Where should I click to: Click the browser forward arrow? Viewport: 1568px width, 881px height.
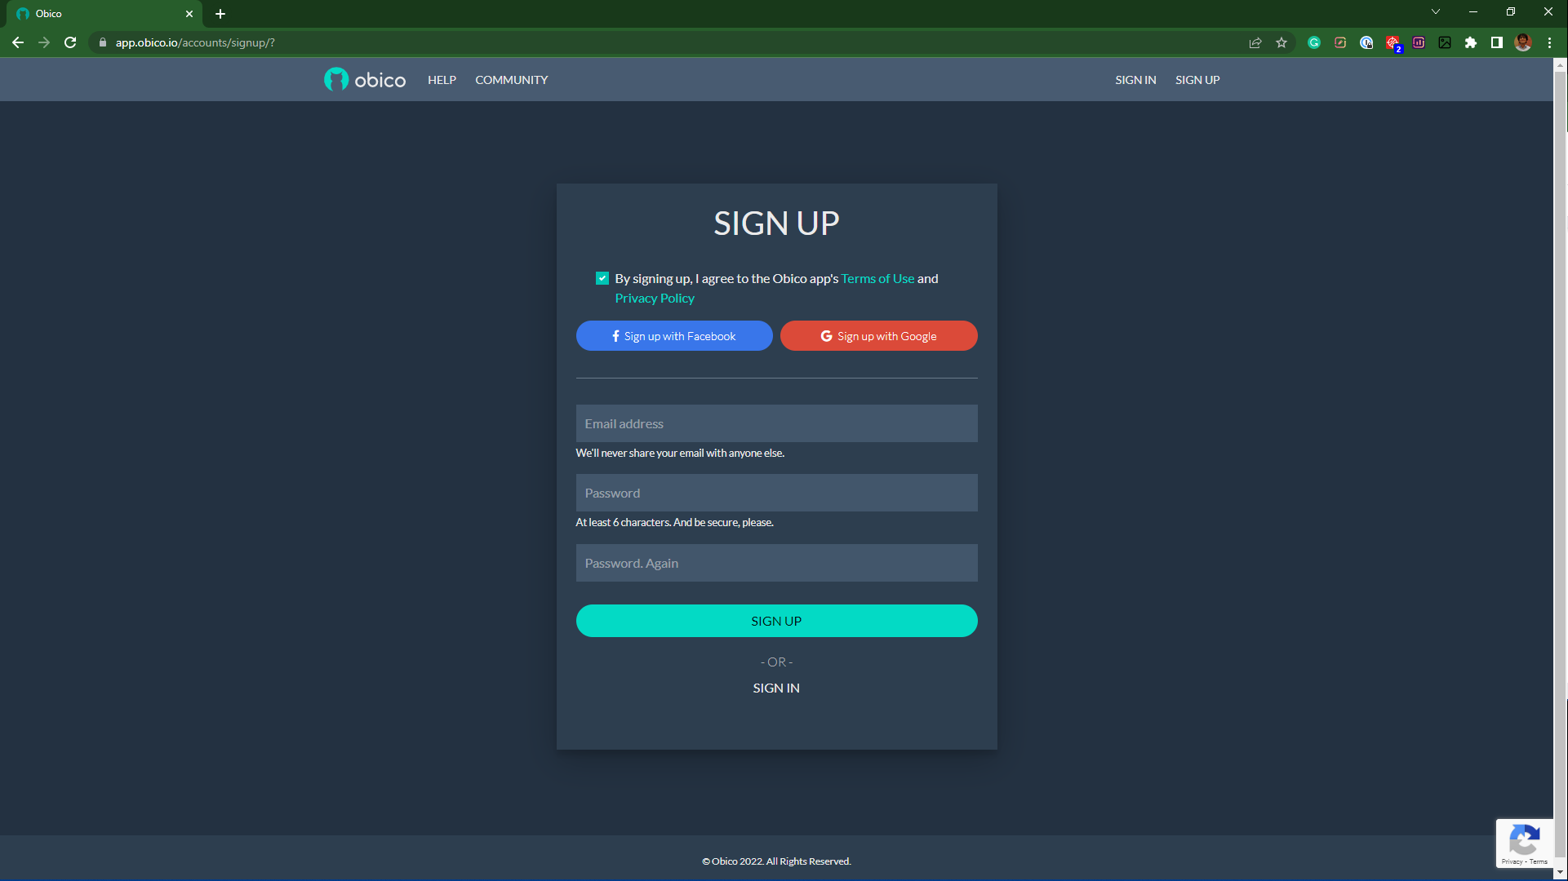(44, 42)
